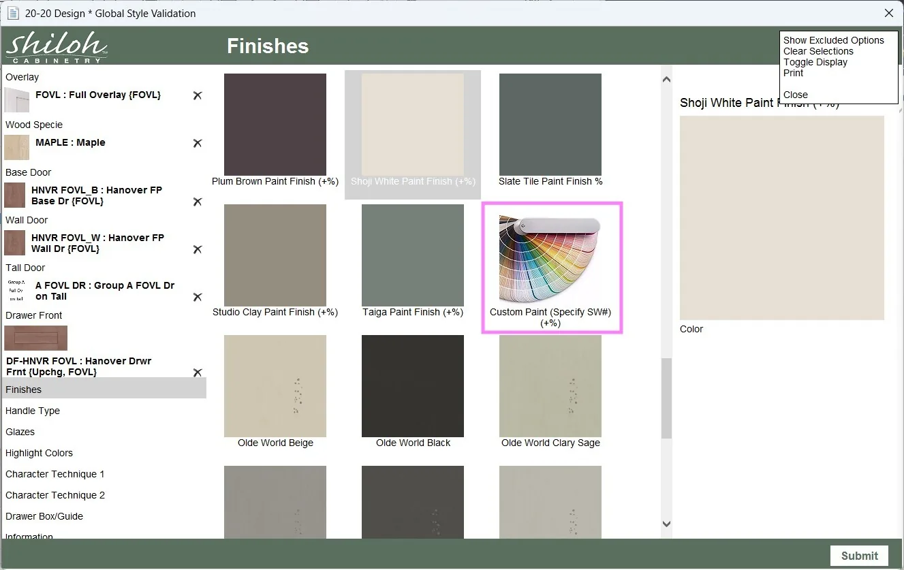The height and width of the screenshot is (570, 904).
Task: Click the finishes scrollbar down arrow
Action: coord(666,524)
